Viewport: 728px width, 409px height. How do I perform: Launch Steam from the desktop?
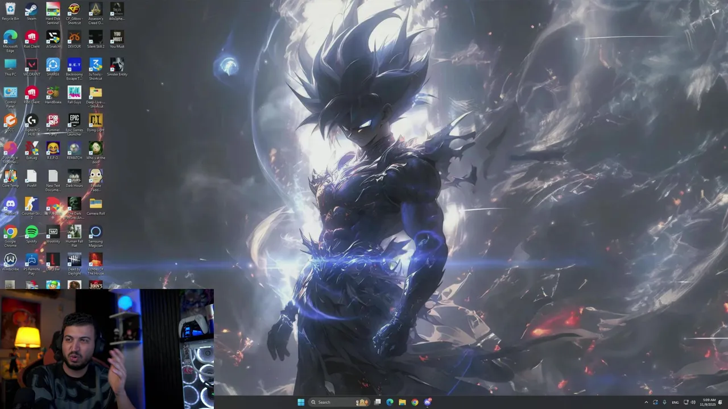pos(31,12)
